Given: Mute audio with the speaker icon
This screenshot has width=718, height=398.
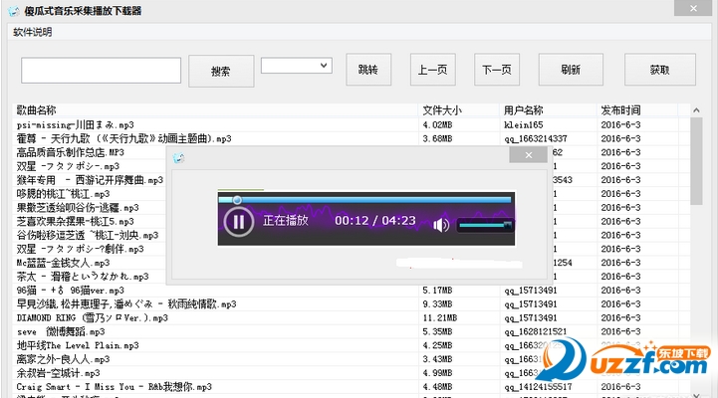Looking at the screenshot, I should pyautogui.click(x=441, y=224).
